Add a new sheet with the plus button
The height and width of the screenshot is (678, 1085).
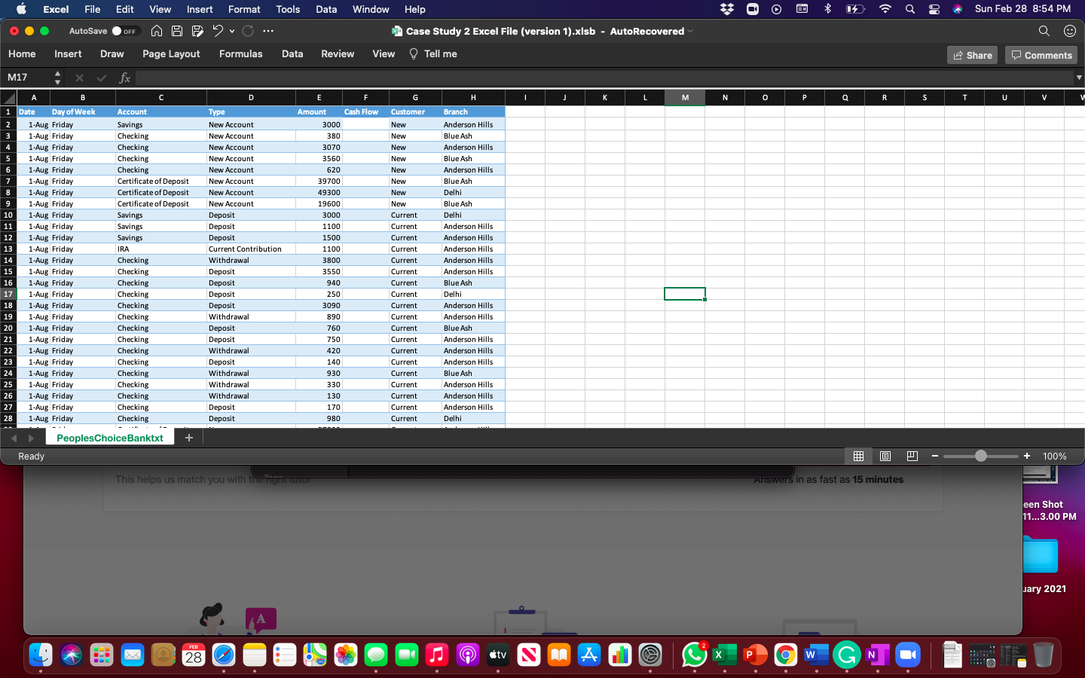click(188, 437)
